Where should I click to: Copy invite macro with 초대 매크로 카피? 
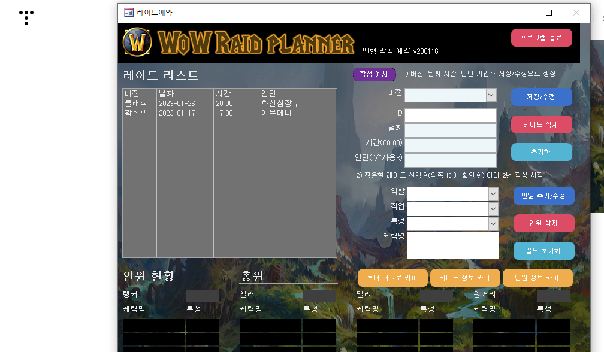(x=392, y=278)
